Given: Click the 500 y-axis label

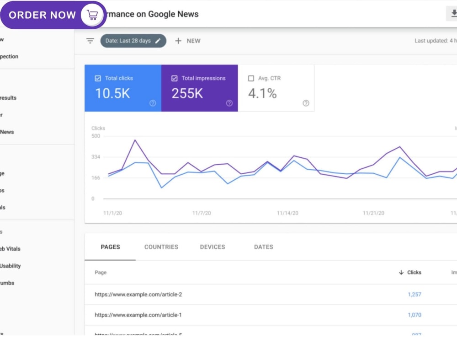Looking at the screenshot, I should [96, 136].
